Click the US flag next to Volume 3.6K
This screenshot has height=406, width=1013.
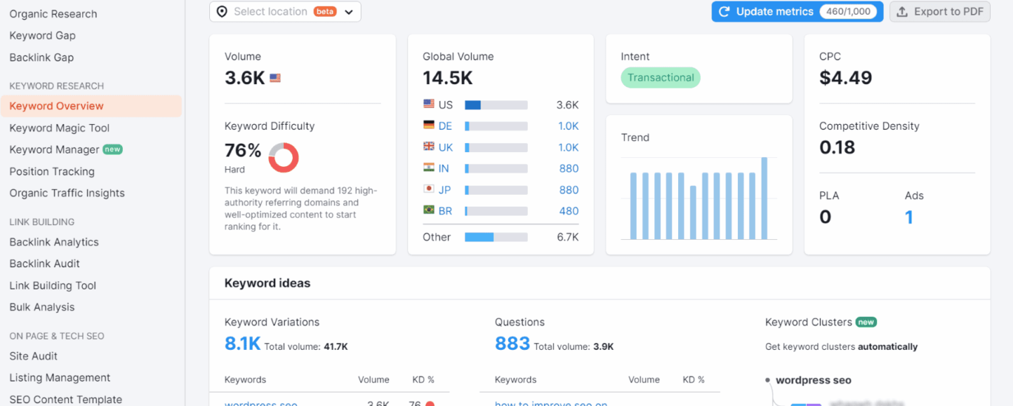point(275,78)
